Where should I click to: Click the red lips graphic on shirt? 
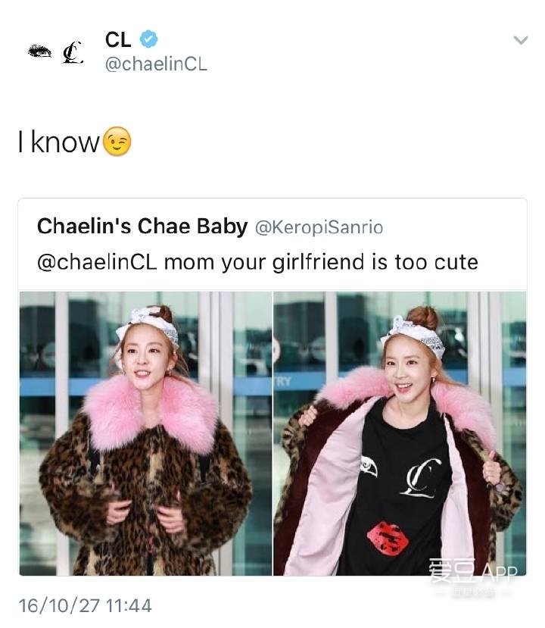click(388, 538)
